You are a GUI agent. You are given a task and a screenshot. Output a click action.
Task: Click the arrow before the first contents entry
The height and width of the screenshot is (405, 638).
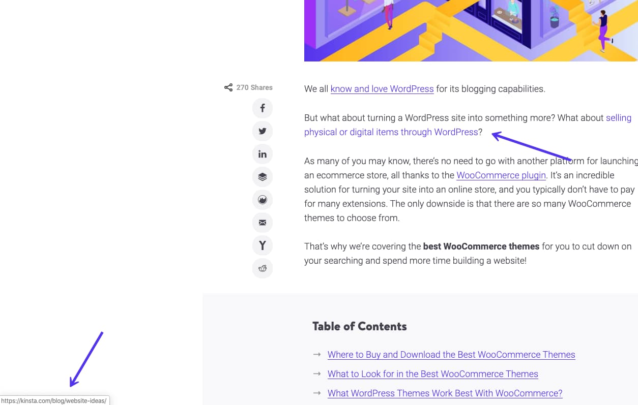317,354
